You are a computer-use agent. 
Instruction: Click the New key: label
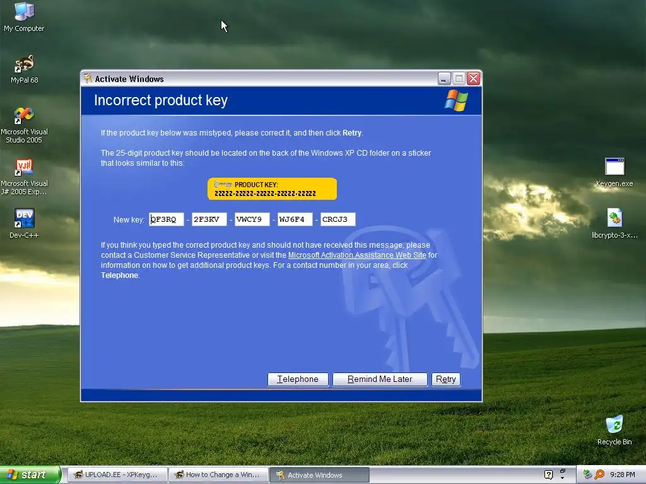pyautogui.click(x=129, y=220)
